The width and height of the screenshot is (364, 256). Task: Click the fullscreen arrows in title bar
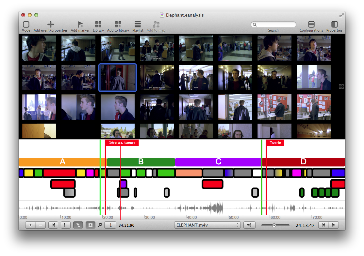pos(341,15)
